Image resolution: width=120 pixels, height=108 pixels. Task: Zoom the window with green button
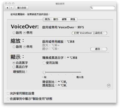[x=13, y=4]
